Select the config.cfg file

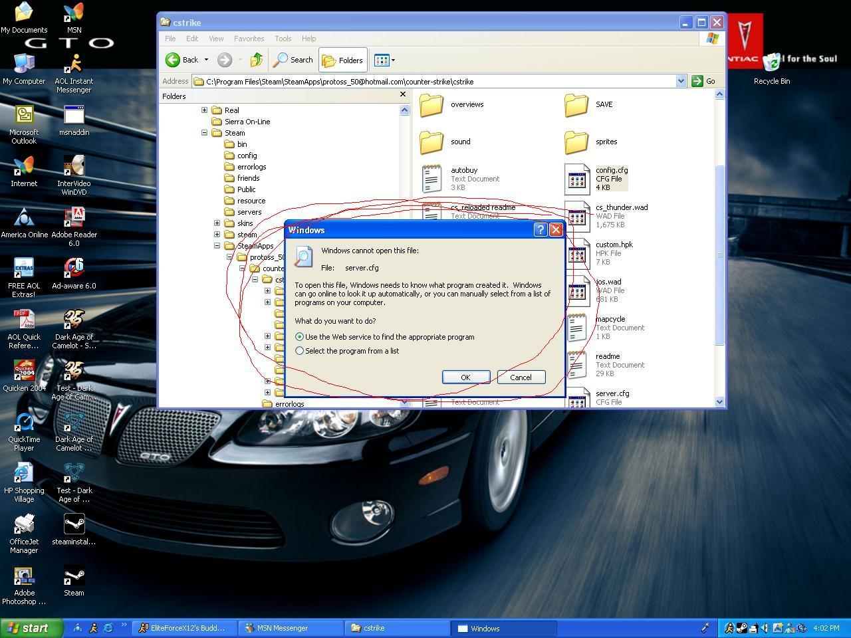(x=596, y=179)
